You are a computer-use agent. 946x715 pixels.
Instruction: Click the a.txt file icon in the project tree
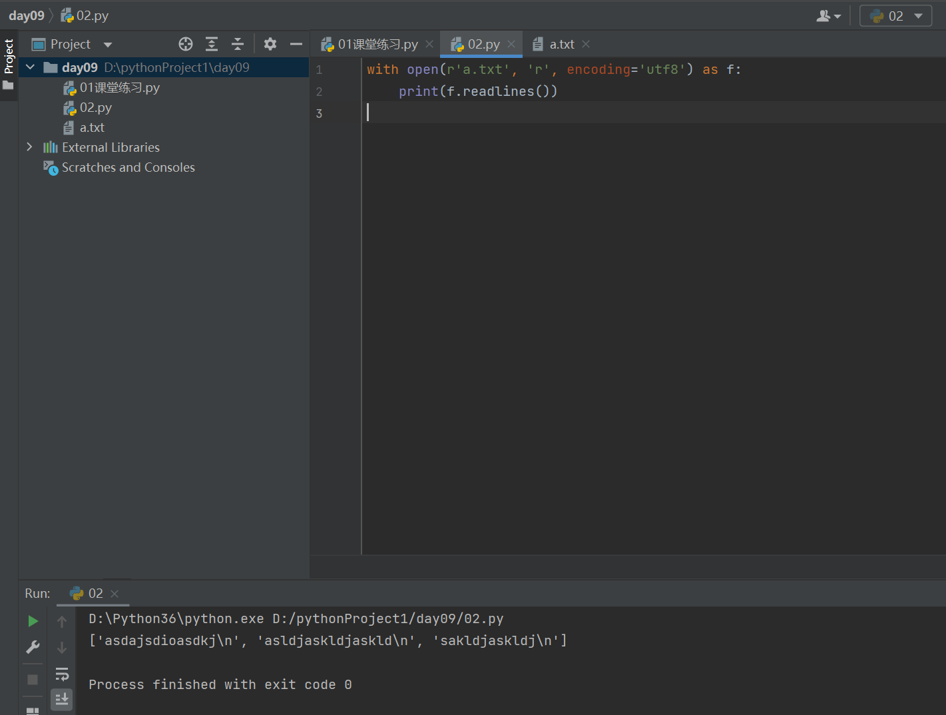pyautogui.click(x=69, y=128)
